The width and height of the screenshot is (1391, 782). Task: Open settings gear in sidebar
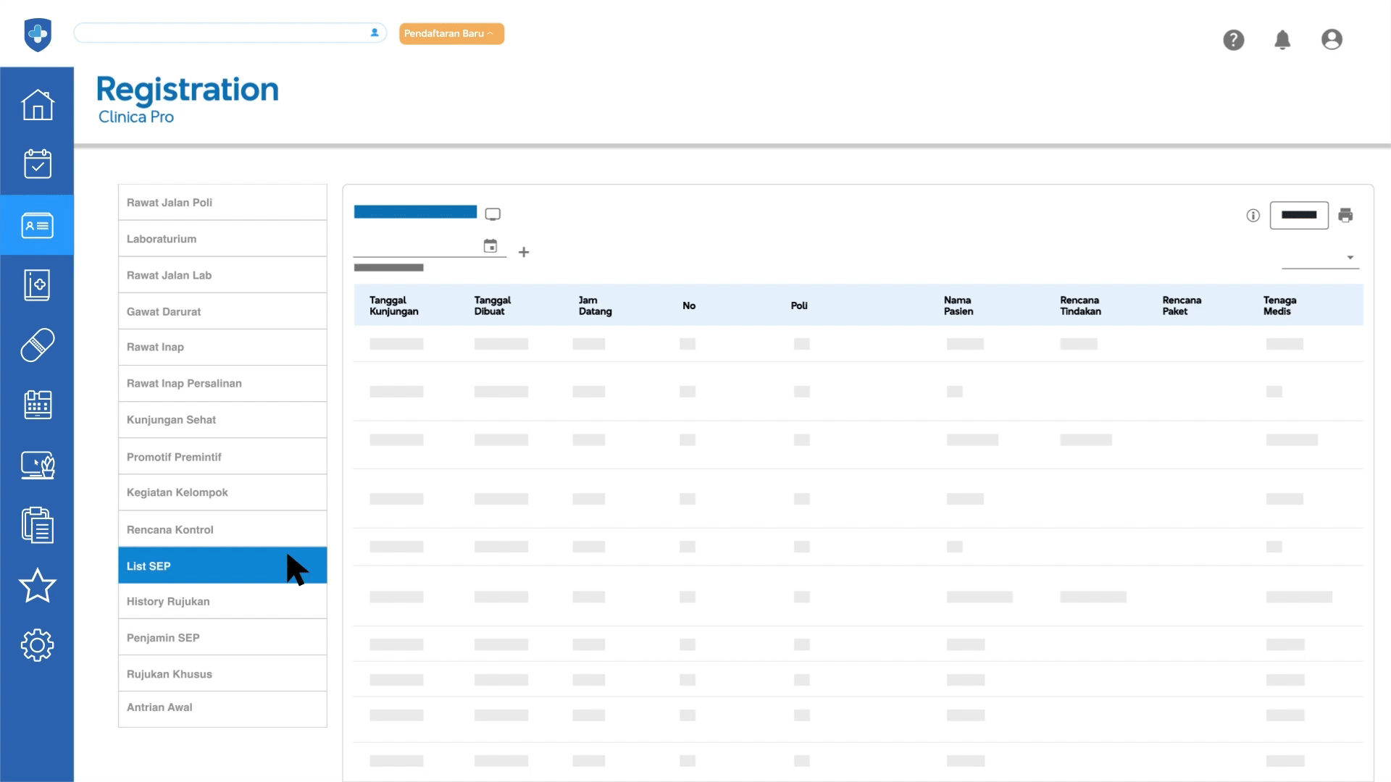coord(37,645)
